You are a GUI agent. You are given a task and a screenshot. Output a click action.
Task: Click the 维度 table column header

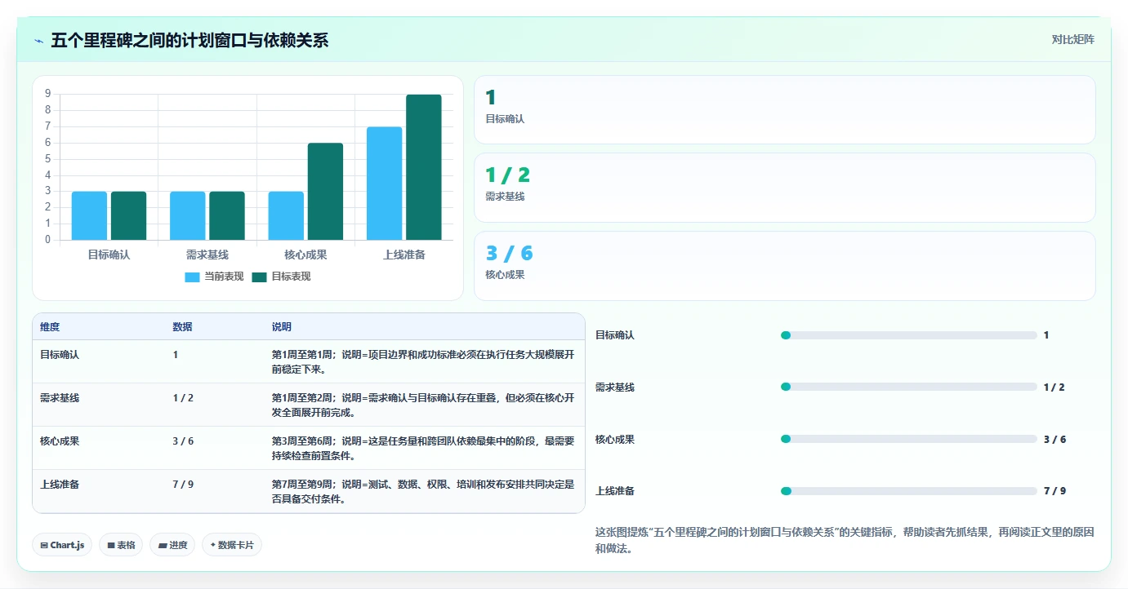[50, 327]
